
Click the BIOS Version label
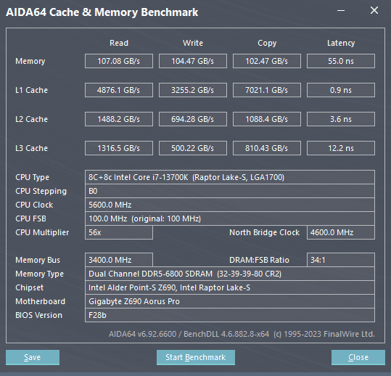click(38, 315)
